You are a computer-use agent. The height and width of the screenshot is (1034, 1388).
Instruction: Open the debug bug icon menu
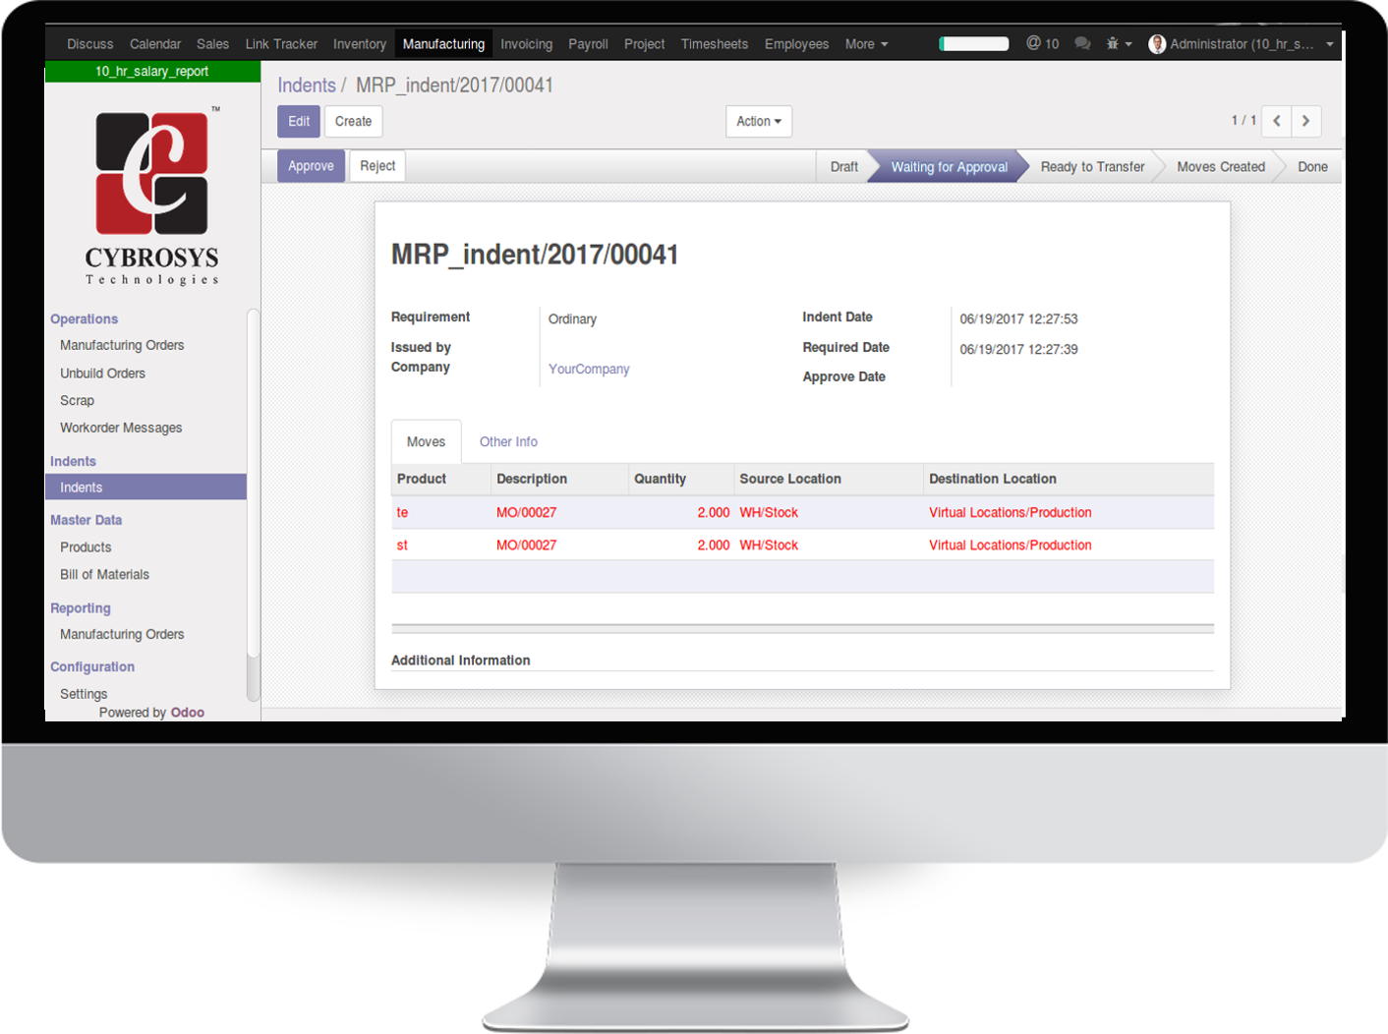(x=1119, y=44)
